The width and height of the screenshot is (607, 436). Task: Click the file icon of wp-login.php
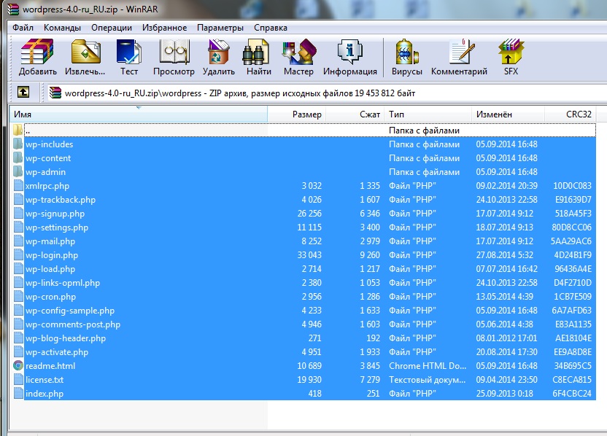[x=18, y=255]
